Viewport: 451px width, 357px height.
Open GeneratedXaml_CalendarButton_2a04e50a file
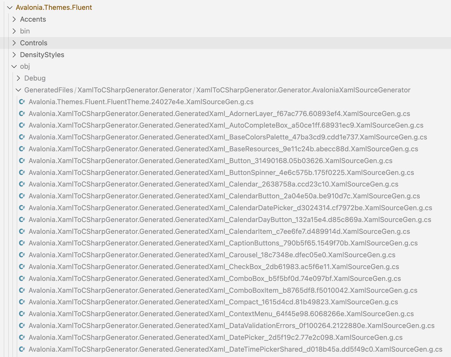coord(224,196)
